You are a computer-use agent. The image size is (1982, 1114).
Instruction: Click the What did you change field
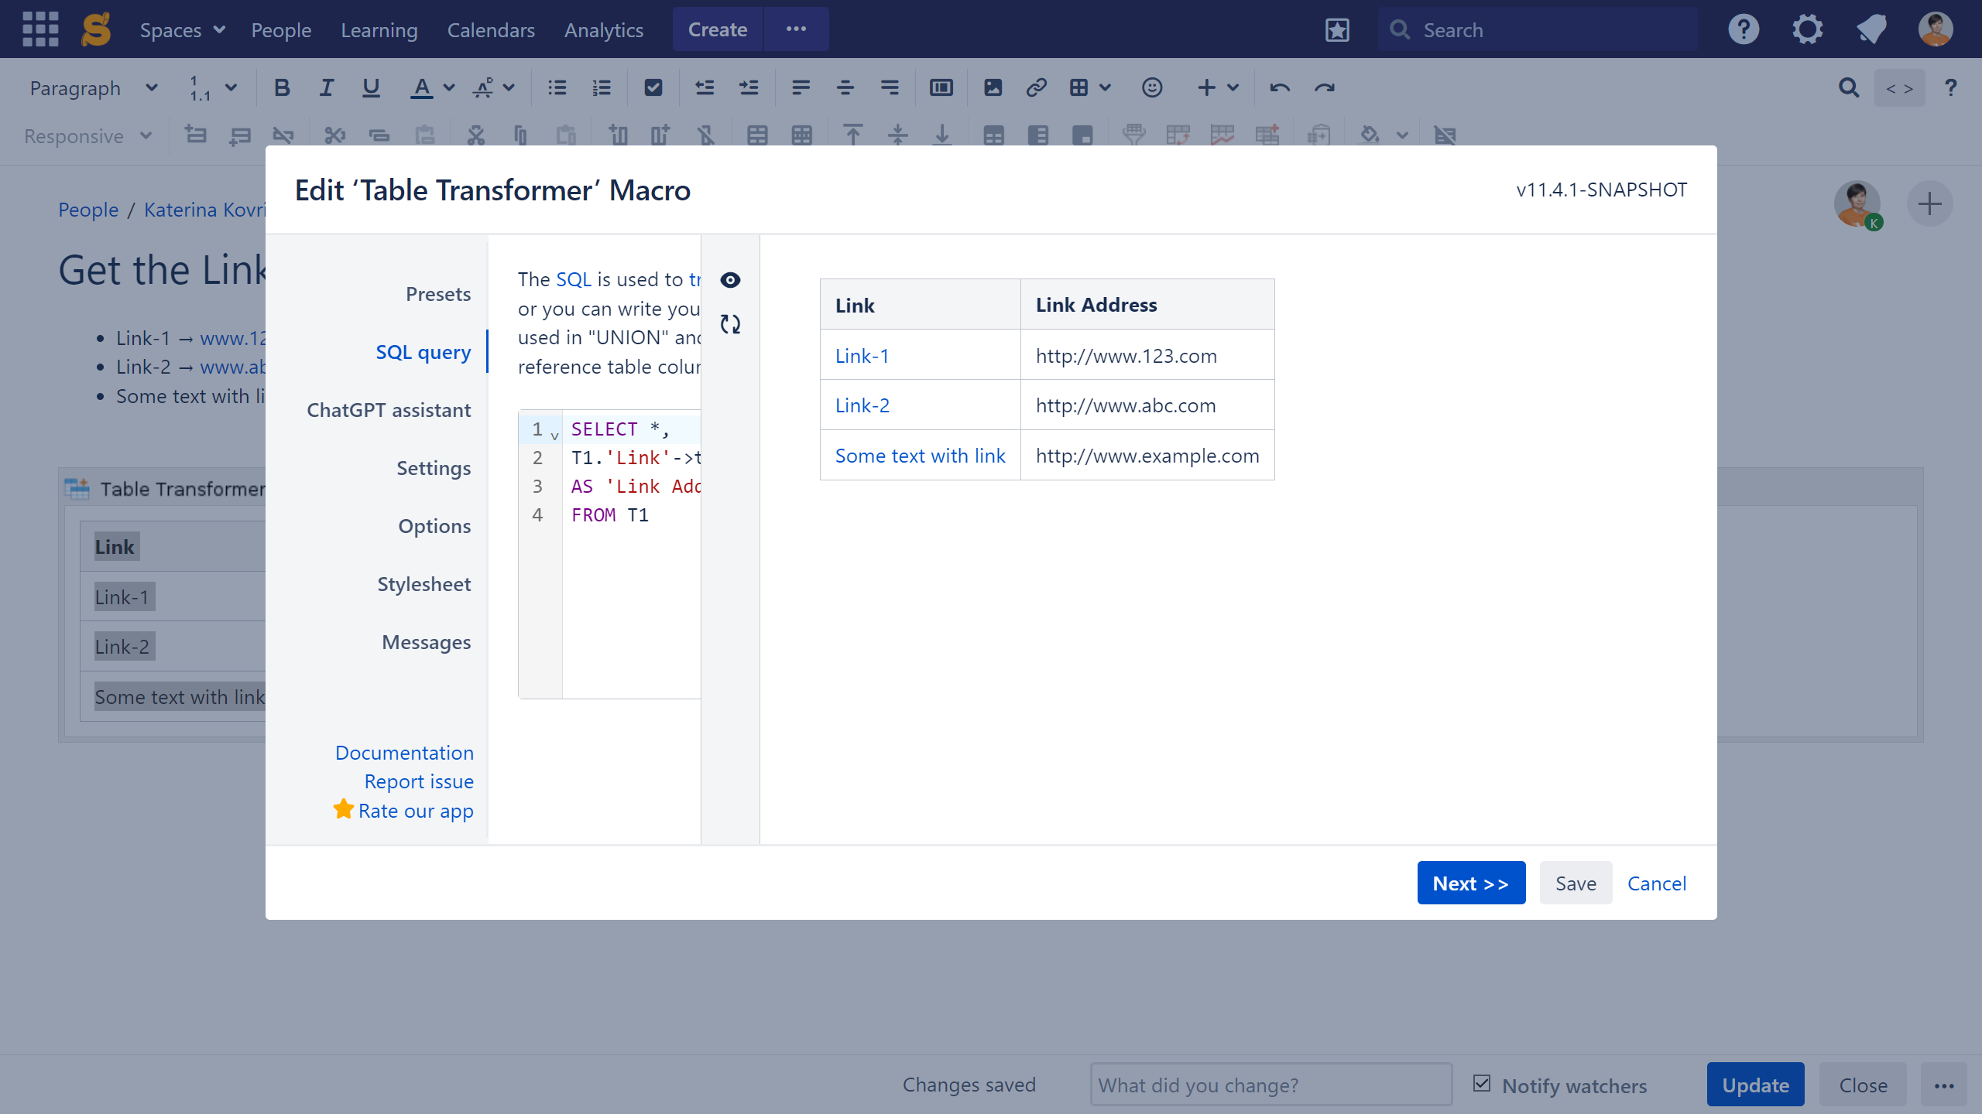(1270, 1085)
